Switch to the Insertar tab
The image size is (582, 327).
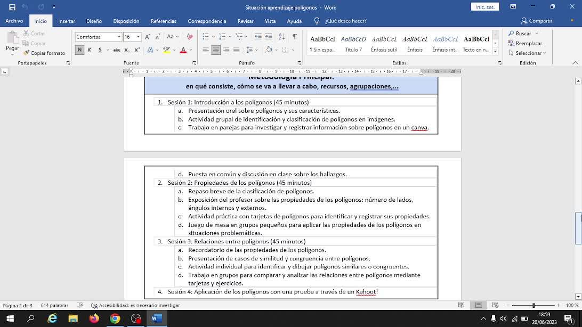67,21
